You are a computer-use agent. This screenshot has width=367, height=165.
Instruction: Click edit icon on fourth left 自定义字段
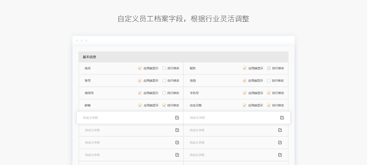coord(177,155)
